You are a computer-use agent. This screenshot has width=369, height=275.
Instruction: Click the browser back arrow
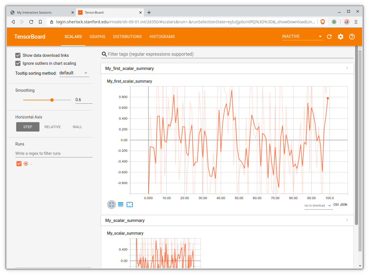(x=13, y=22)
